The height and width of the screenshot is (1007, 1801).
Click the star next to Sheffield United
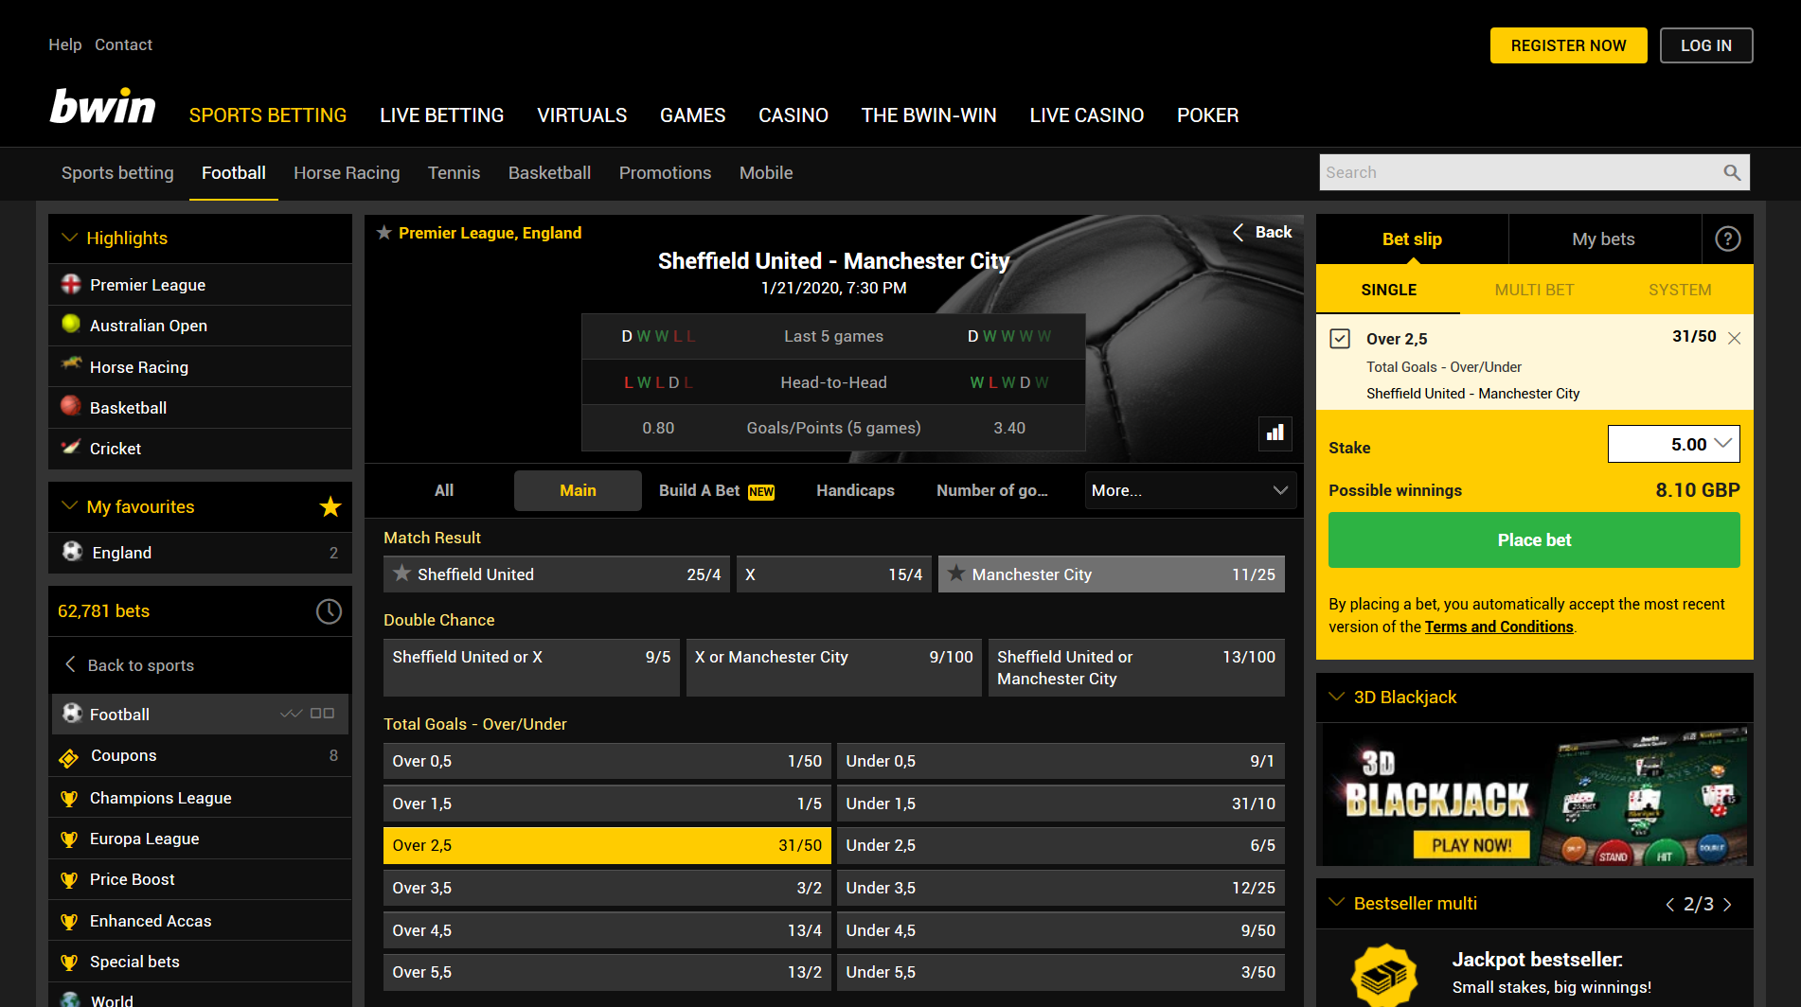[x=401, y=574]
